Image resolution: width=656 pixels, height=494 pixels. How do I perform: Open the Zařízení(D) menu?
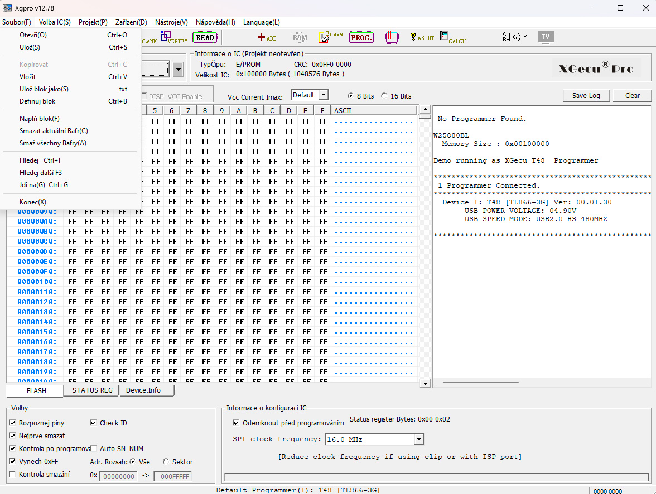click(x=132, y=22)
